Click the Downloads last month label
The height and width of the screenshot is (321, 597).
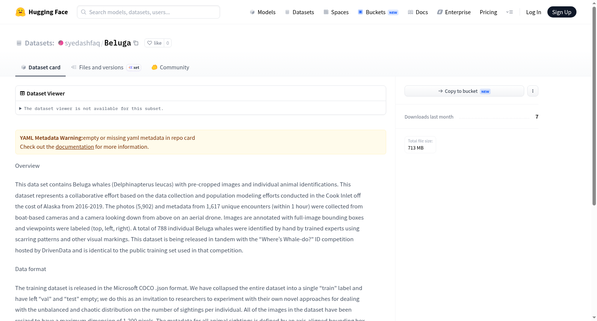coord(429,117)
